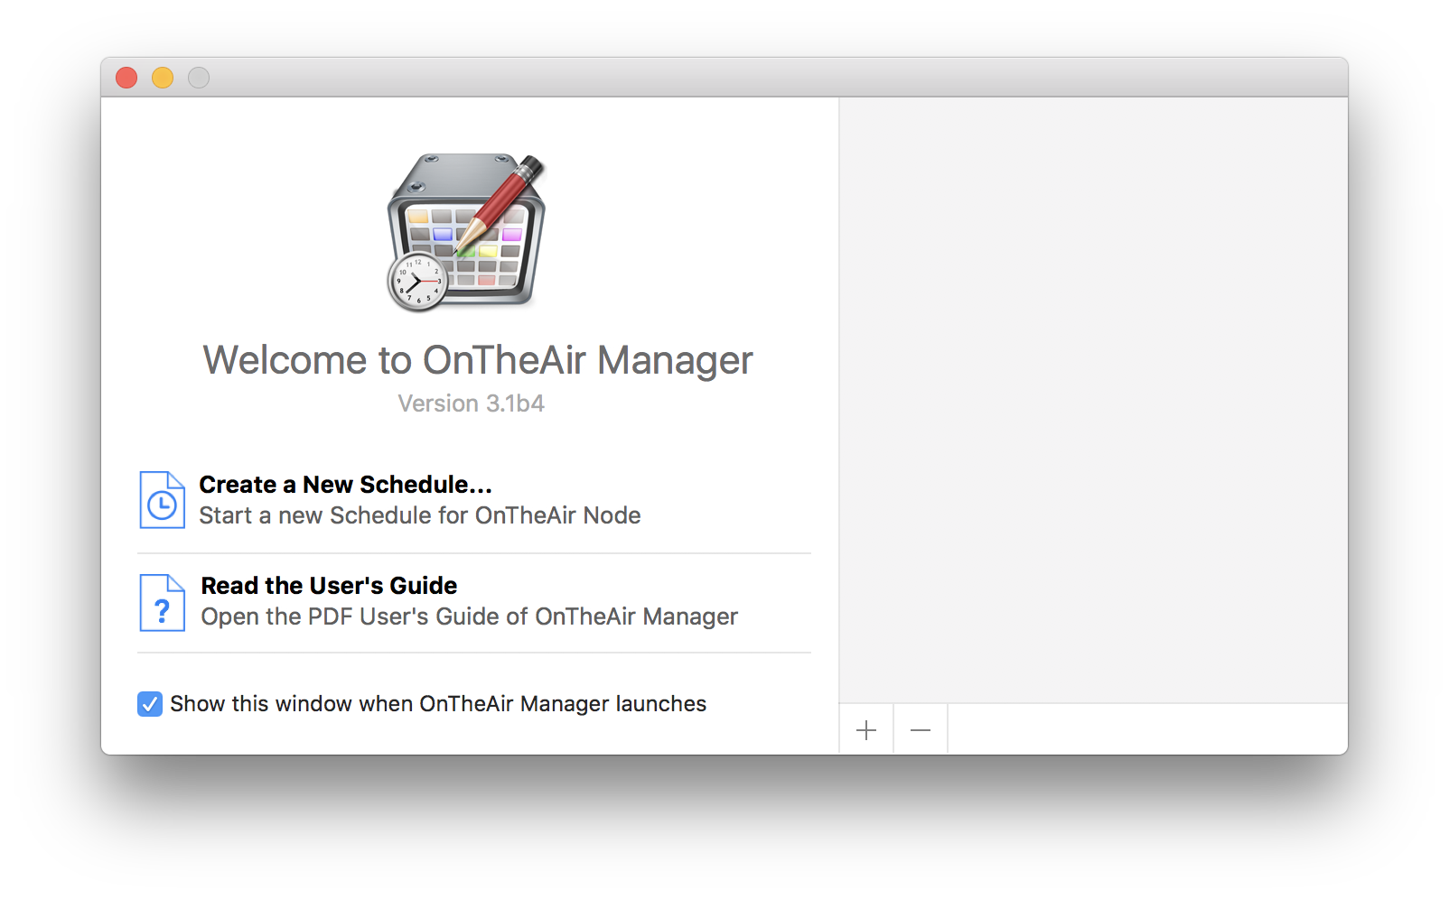Image resolution: width=1449 pixels, height=899 pixels.
Task: Open Read the User's Guide
Action: 329,586
